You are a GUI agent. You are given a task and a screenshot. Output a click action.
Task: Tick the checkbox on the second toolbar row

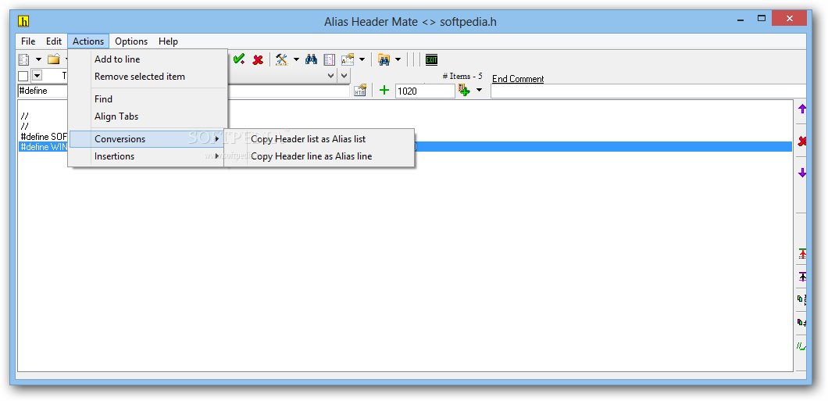click(x=23, y=76)
